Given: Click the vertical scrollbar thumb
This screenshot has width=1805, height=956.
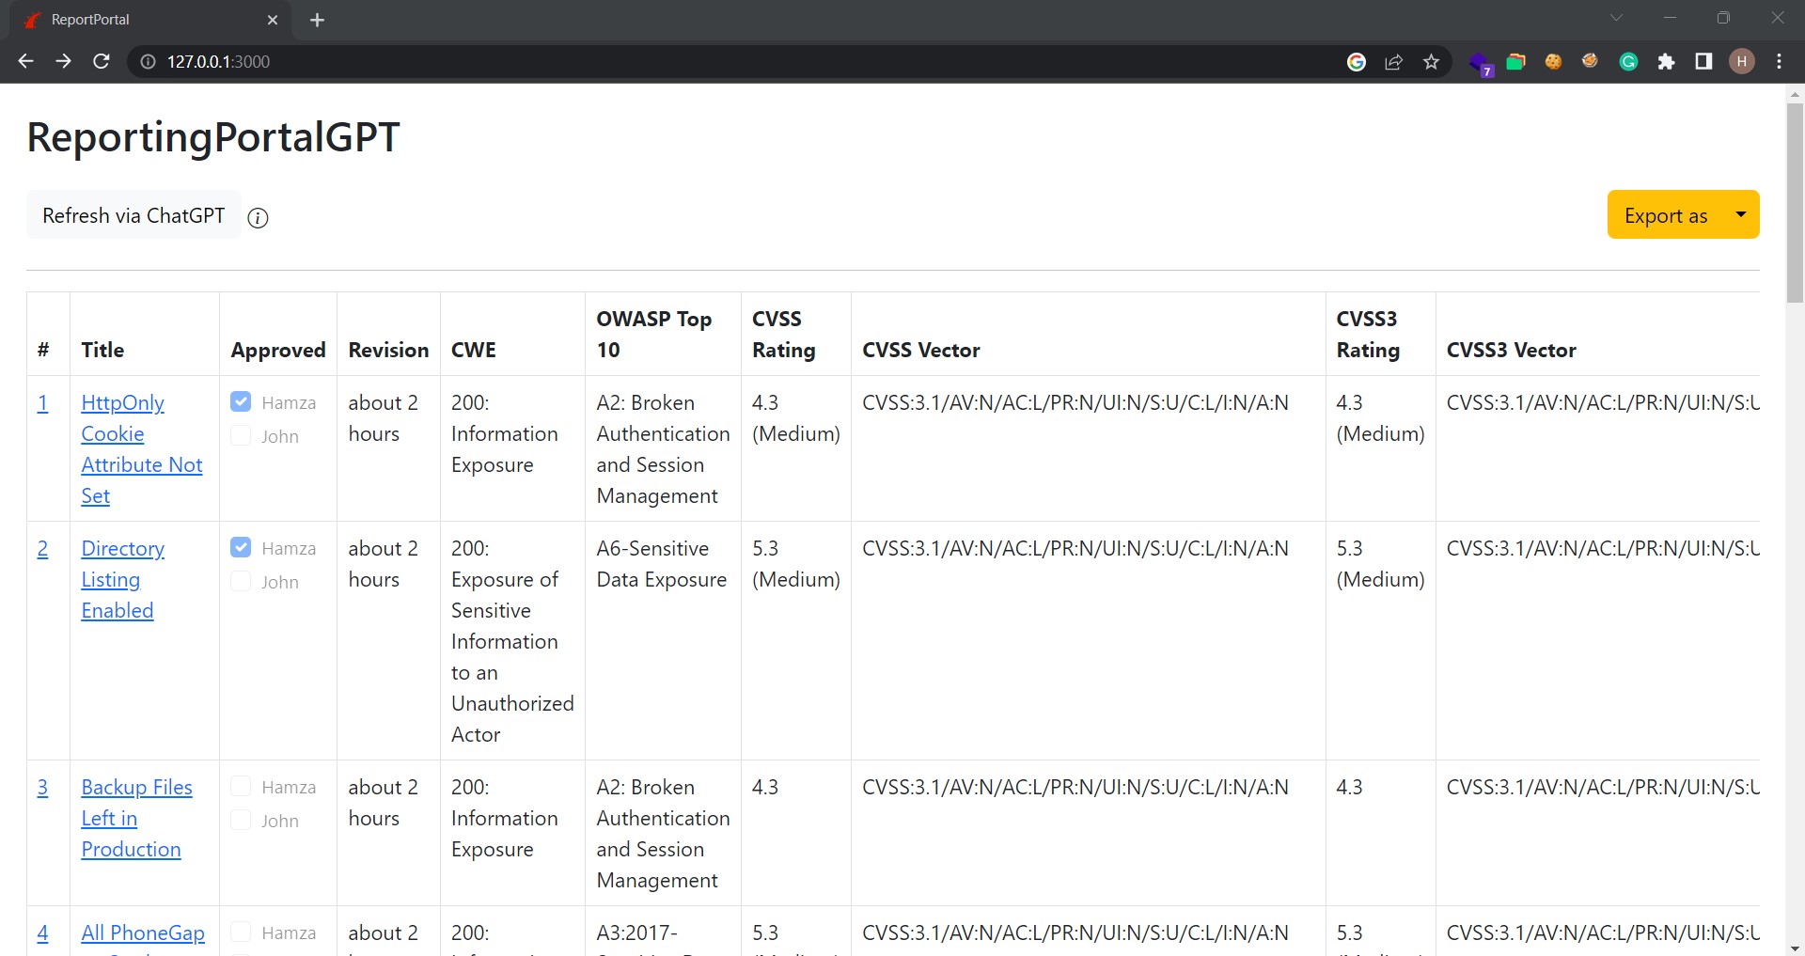Looking at the screenshot, I should pos(1795,202).
